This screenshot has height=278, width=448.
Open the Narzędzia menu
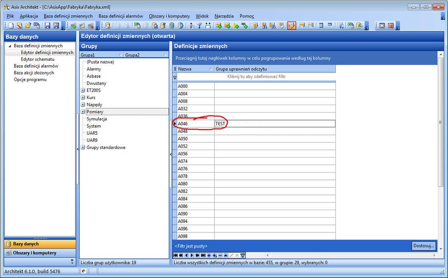coord(224,16)
